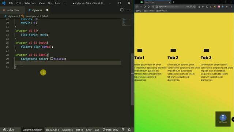Viewport: 234px width, 132px height.
Task: Go to the browser home page
Action: [x=148, y=7]
